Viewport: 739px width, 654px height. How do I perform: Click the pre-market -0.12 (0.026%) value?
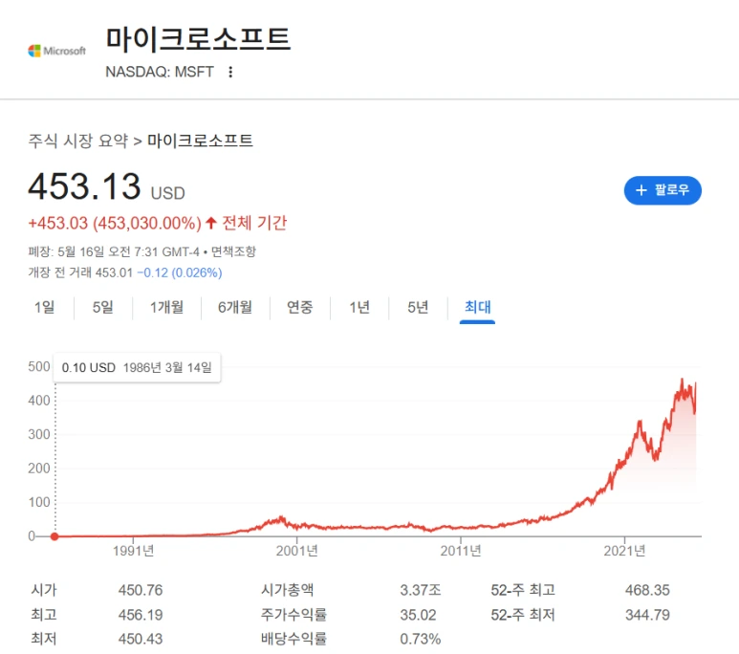tap(180, 272)
